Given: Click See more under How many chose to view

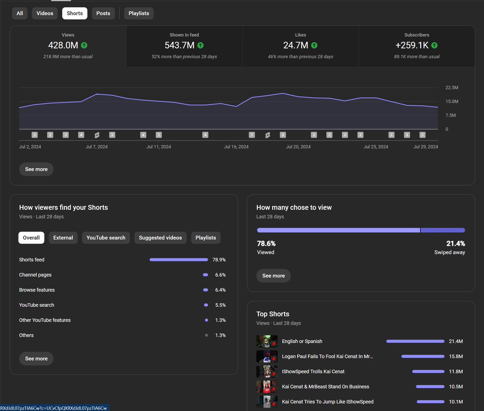Looking at the screenshot, I should coord(273,276).
